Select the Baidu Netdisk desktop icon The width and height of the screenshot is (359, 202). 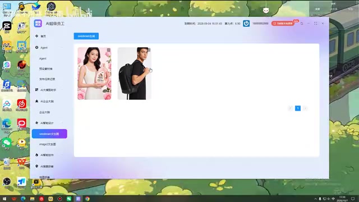click(7, 105)
